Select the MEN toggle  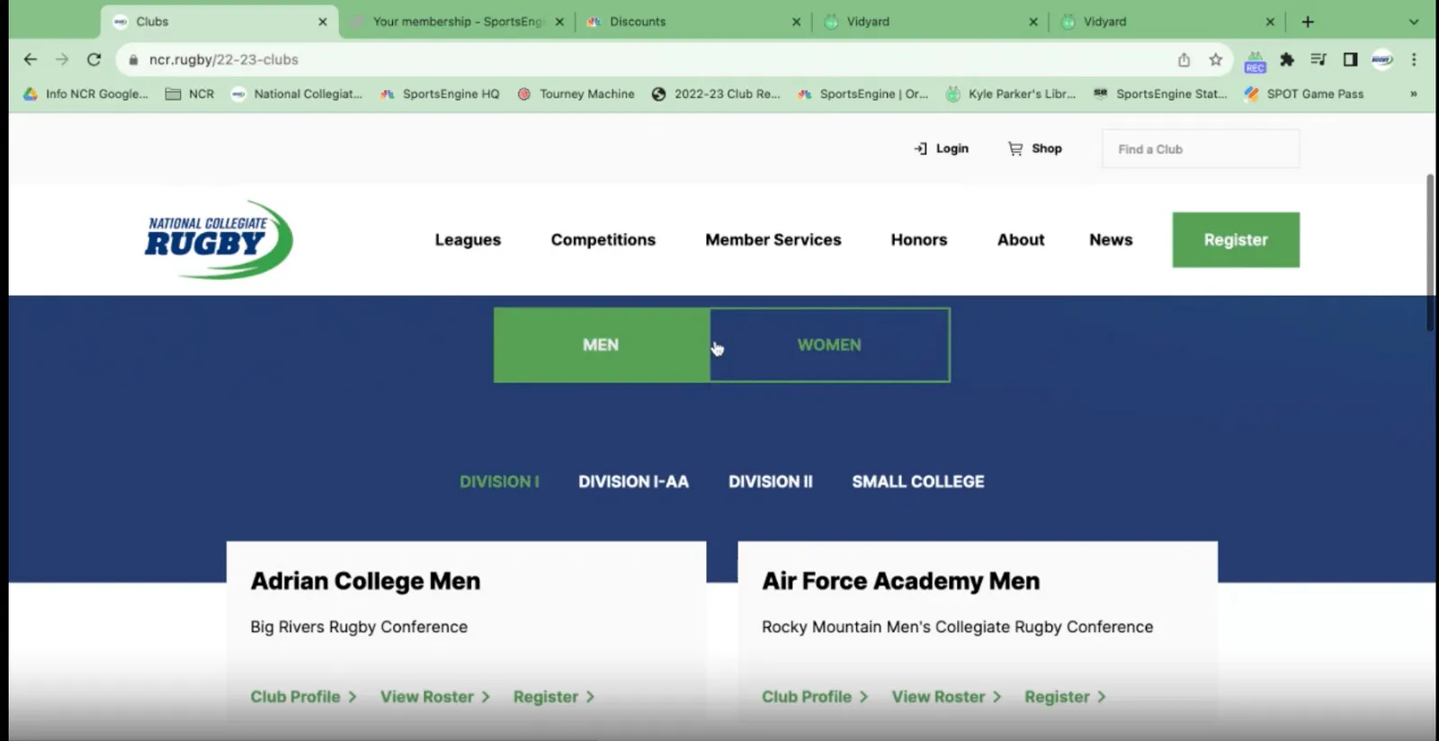point(601,345)
